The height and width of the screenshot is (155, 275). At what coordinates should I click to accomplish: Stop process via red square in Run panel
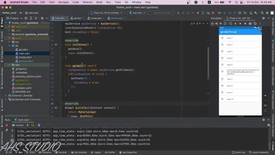pos(7,125)
